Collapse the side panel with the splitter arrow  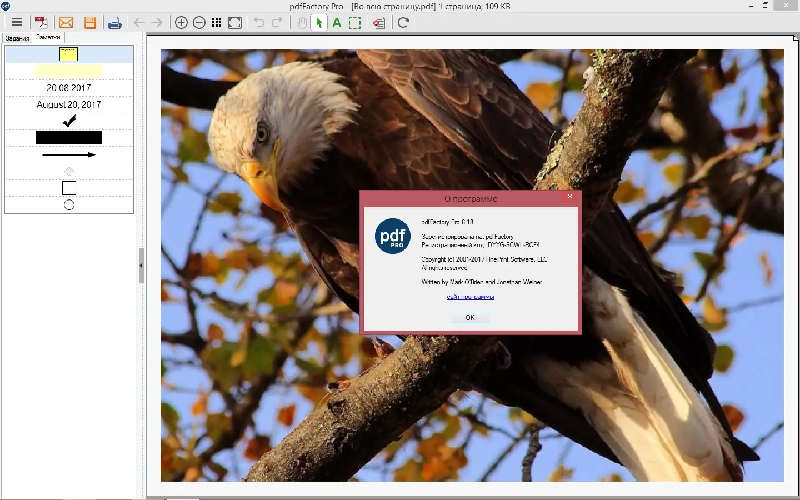click(x=141, y=266)
